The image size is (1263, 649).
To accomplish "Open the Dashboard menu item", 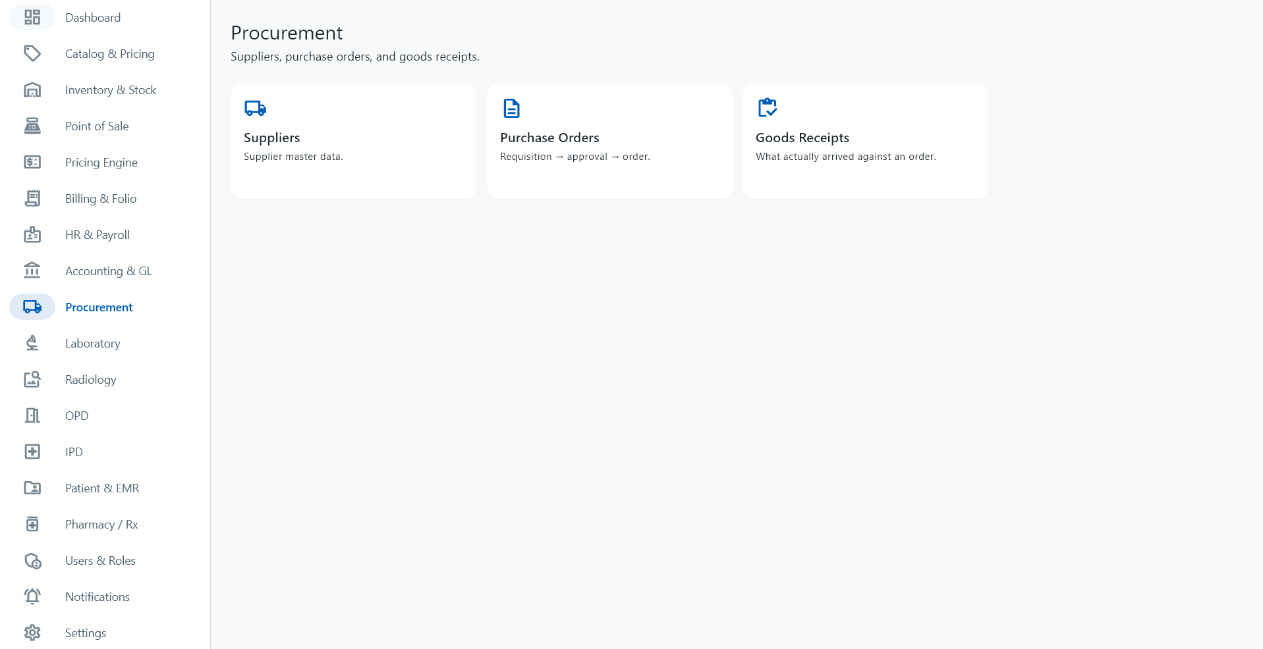I will tap(93, 18).
